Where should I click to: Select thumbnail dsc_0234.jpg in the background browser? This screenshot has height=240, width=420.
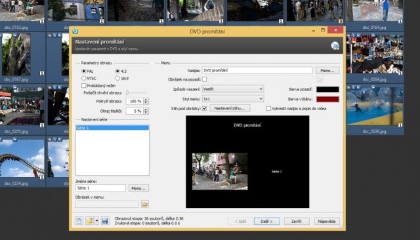pyautogui.click(x=22, y=158)
